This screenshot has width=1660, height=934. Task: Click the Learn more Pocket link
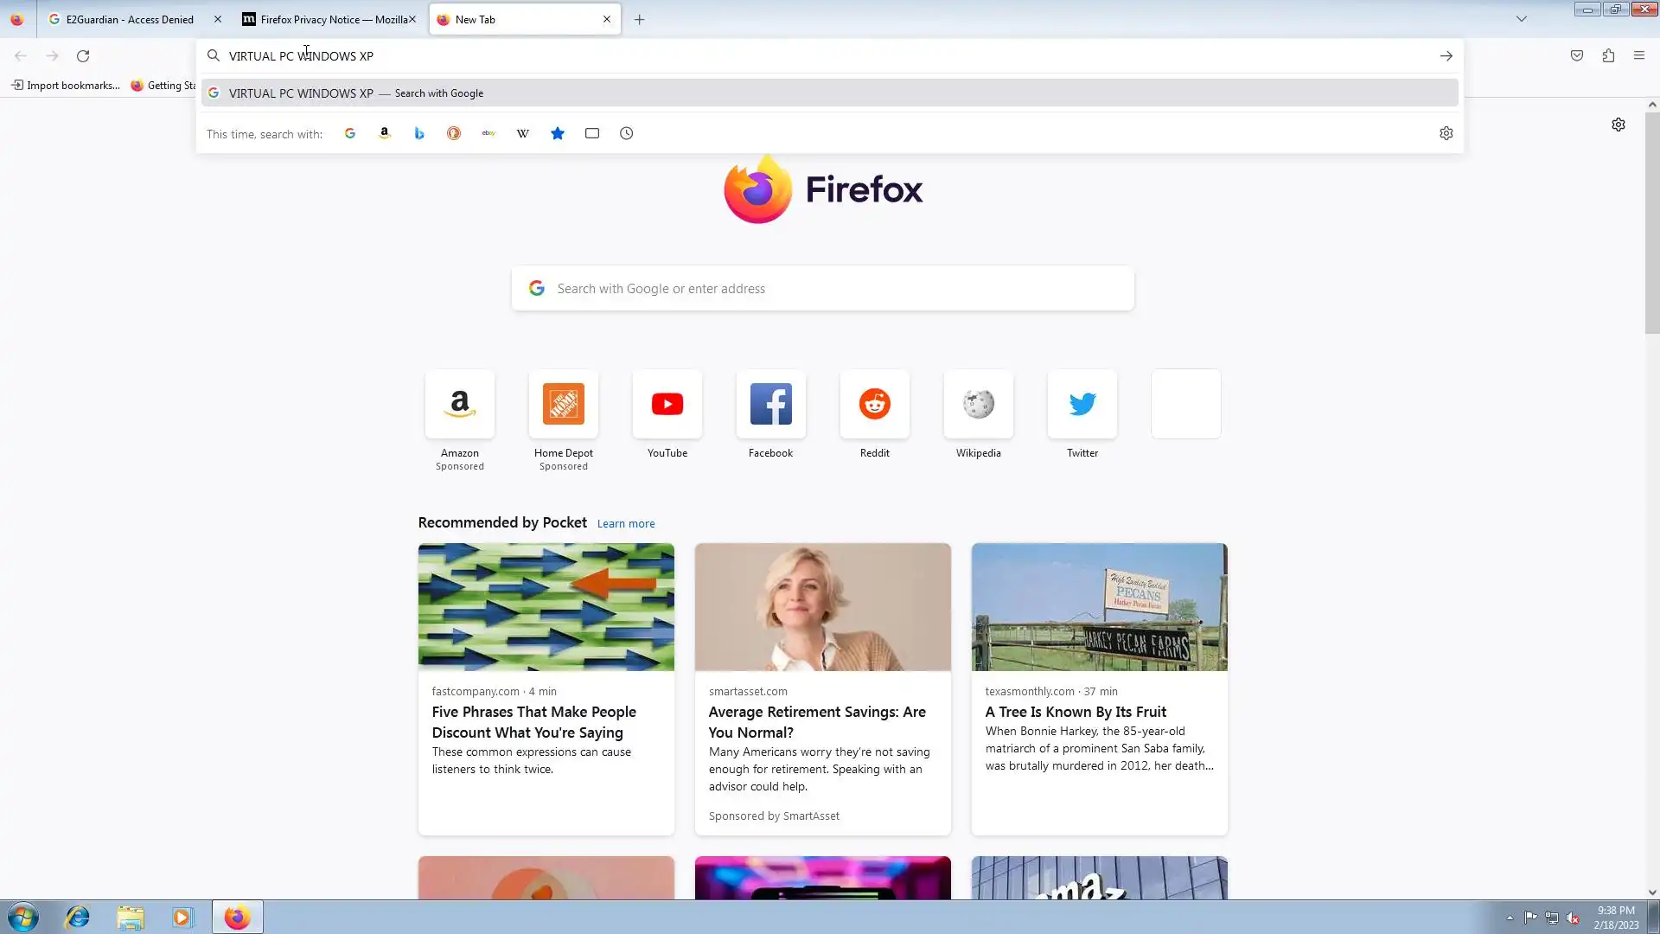[626, 523]
